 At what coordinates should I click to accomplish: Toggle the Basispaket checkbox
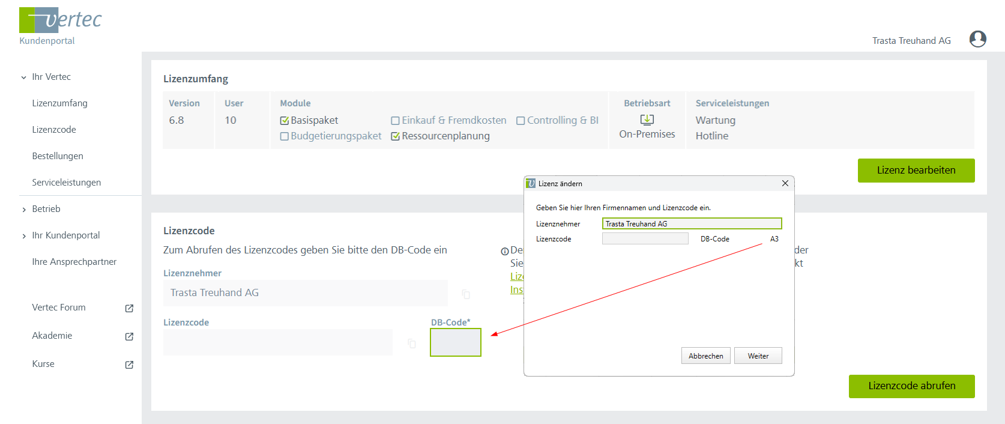285,121
